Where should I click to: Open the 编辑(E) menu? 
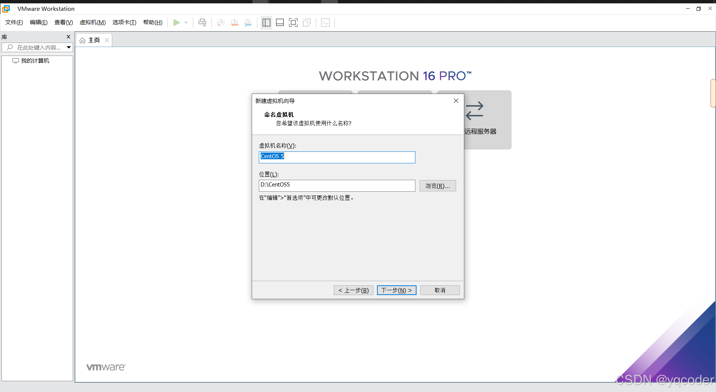point(39,22)
